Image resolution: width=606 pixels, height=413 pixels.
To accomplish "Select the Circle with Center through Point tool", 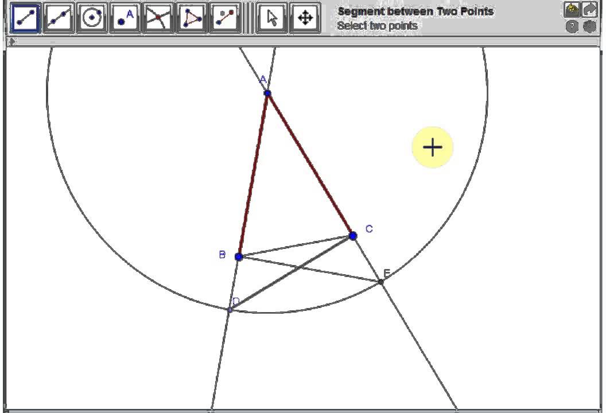I will coord(92,18).
